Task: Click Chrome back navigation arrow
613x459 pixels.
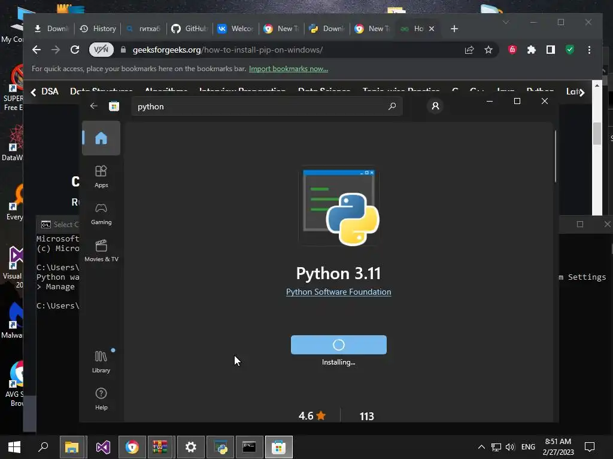Action: 37,50
